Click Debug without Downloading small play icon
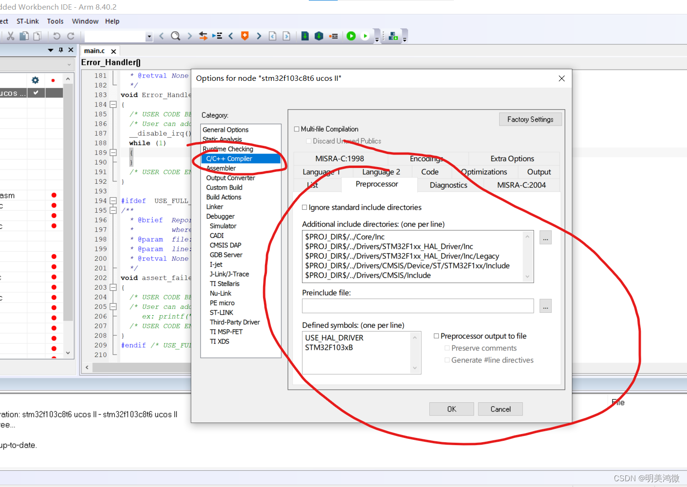 point(365,36)
